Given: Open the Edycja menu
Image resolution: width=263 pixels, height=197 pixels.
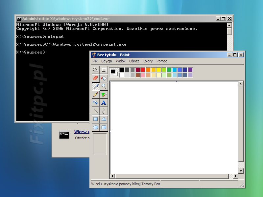Looking at the screenshot, I should (107, 61).
